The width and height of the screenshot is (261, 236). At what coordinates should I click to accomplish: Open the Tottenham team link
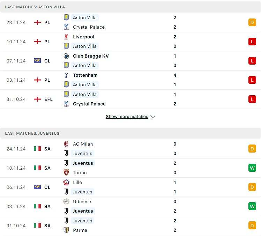[85, 75]
